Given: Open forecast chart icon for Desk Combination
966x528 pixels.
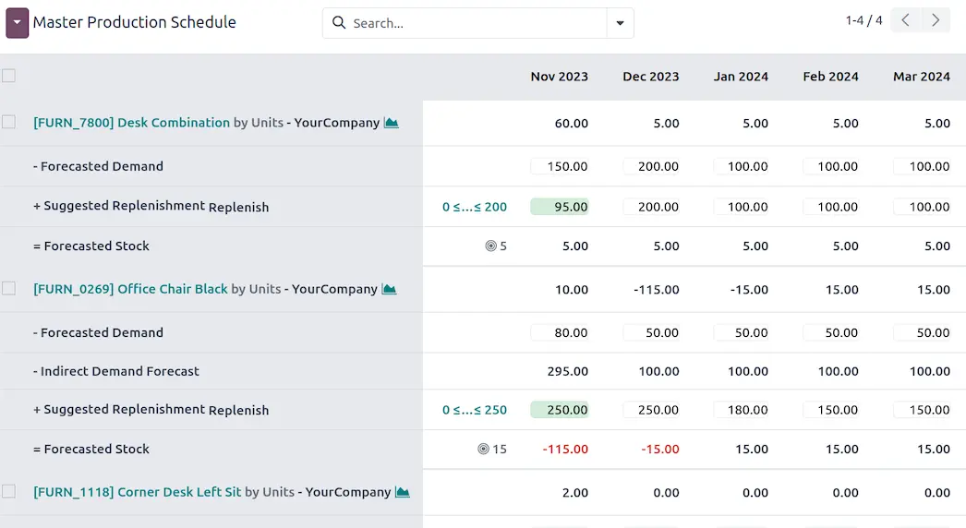Looking at the screenshot, I should click(392, 123).
